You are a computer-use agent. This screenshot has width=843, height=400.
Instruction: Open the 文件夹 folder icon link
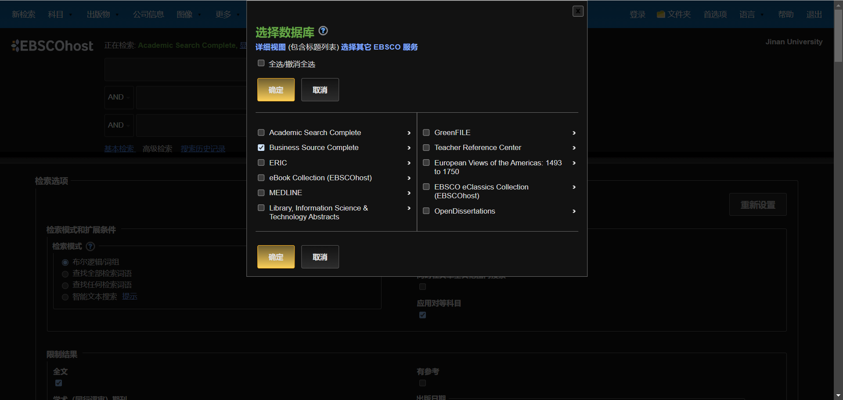674,14
